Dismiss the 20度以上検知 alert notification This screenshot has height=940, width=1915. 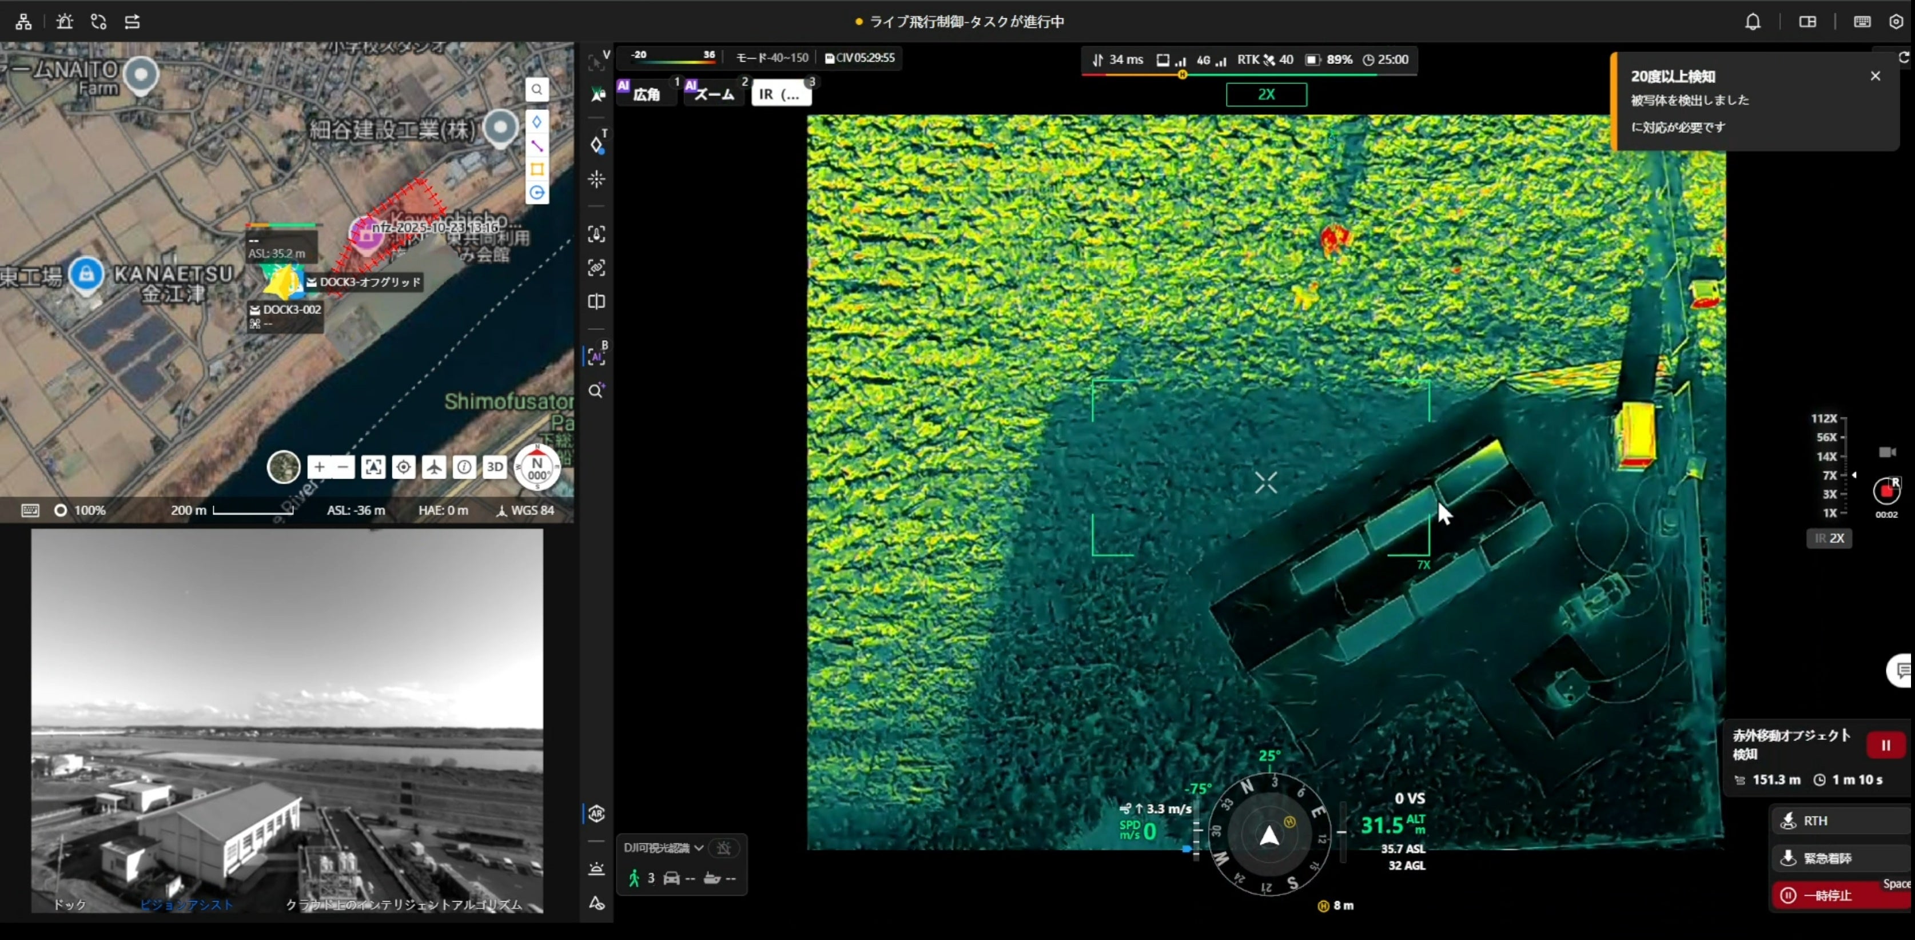tap(1875, 76)
